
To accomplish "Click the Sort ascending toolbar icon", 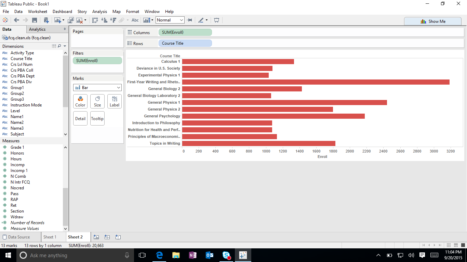I will [x=105, y=20].
